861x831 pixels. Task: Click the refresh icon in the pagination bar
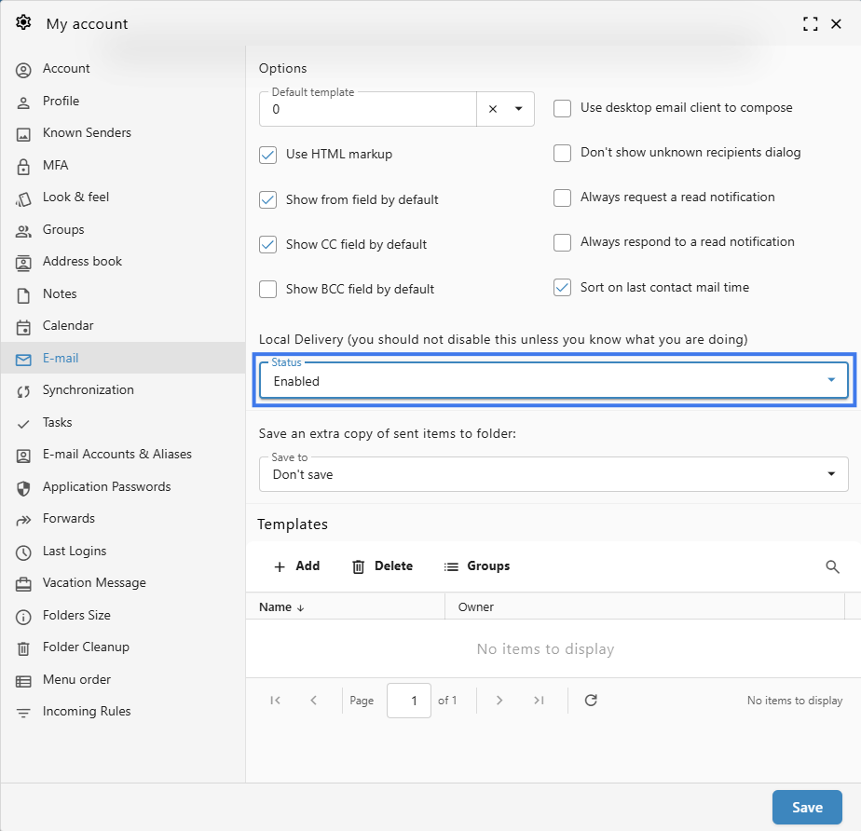click(591, 700)
